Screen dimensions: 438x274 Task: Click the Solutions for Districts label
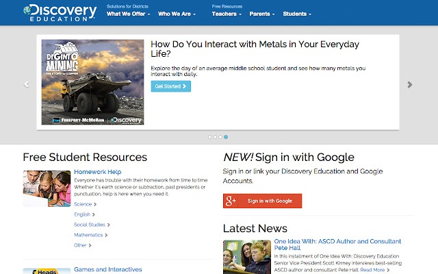[127, 6]
